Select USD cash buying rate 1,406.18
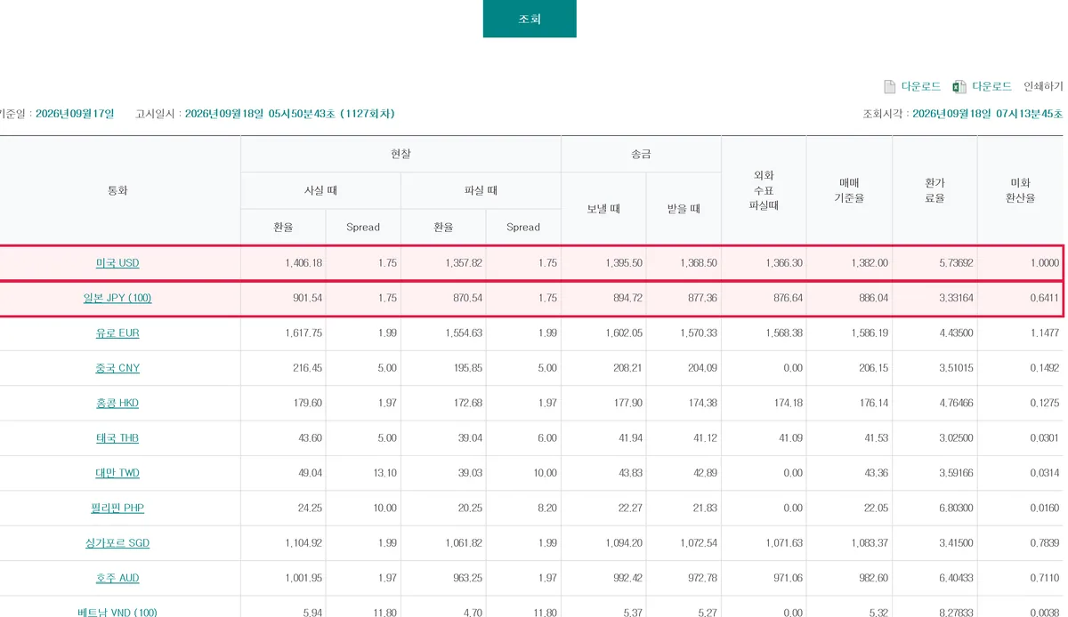 point(303,263)
